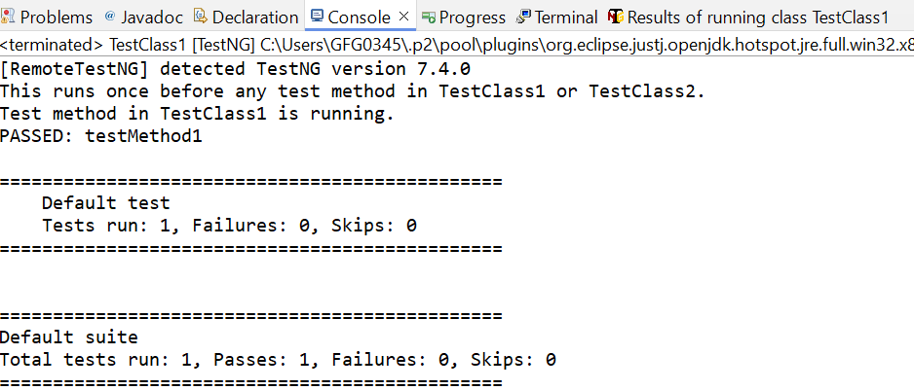Screen dimensions: 914x390
Task: Show the Declaration tab
Action: [x=247, y=18]
